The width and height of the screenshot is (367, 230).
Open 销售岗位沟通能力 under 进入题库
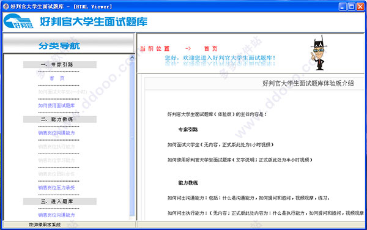[x=56, y=215]
